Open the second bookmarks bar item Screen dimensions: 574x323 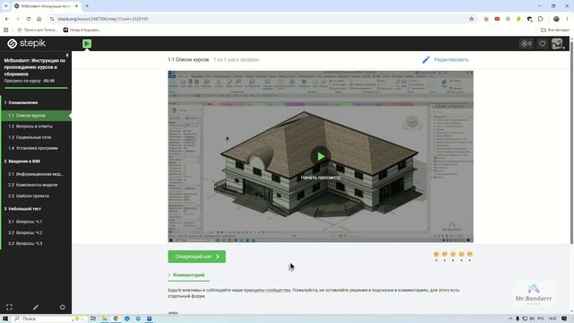pyautogui.click(x=82, y=30)
